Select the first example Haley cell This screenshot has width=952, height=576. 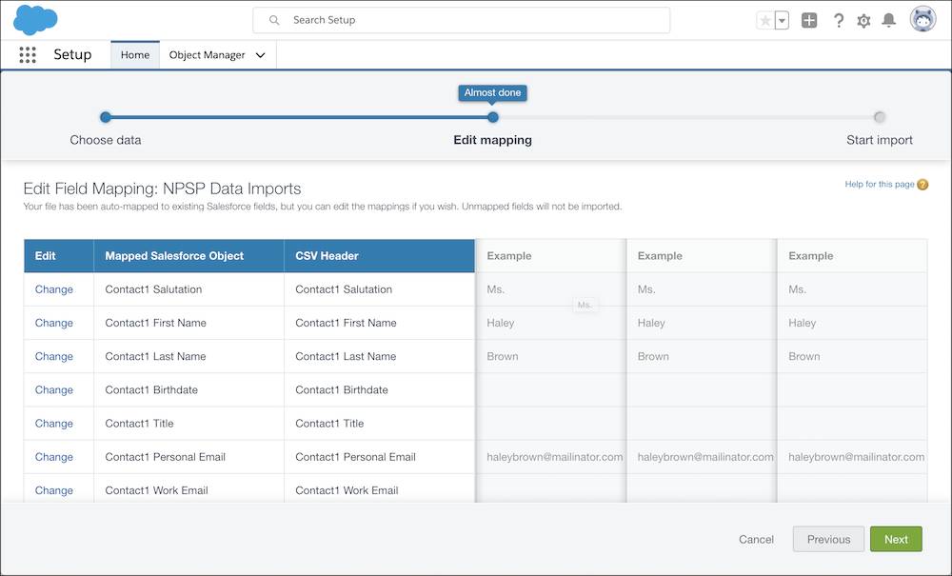[550, 323]
